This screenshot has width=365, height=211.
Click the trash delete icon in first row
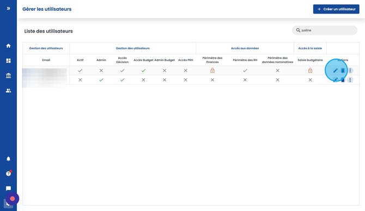pos(343,71)
